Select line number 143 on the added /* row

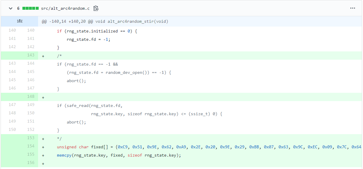[x=31, y=55]
